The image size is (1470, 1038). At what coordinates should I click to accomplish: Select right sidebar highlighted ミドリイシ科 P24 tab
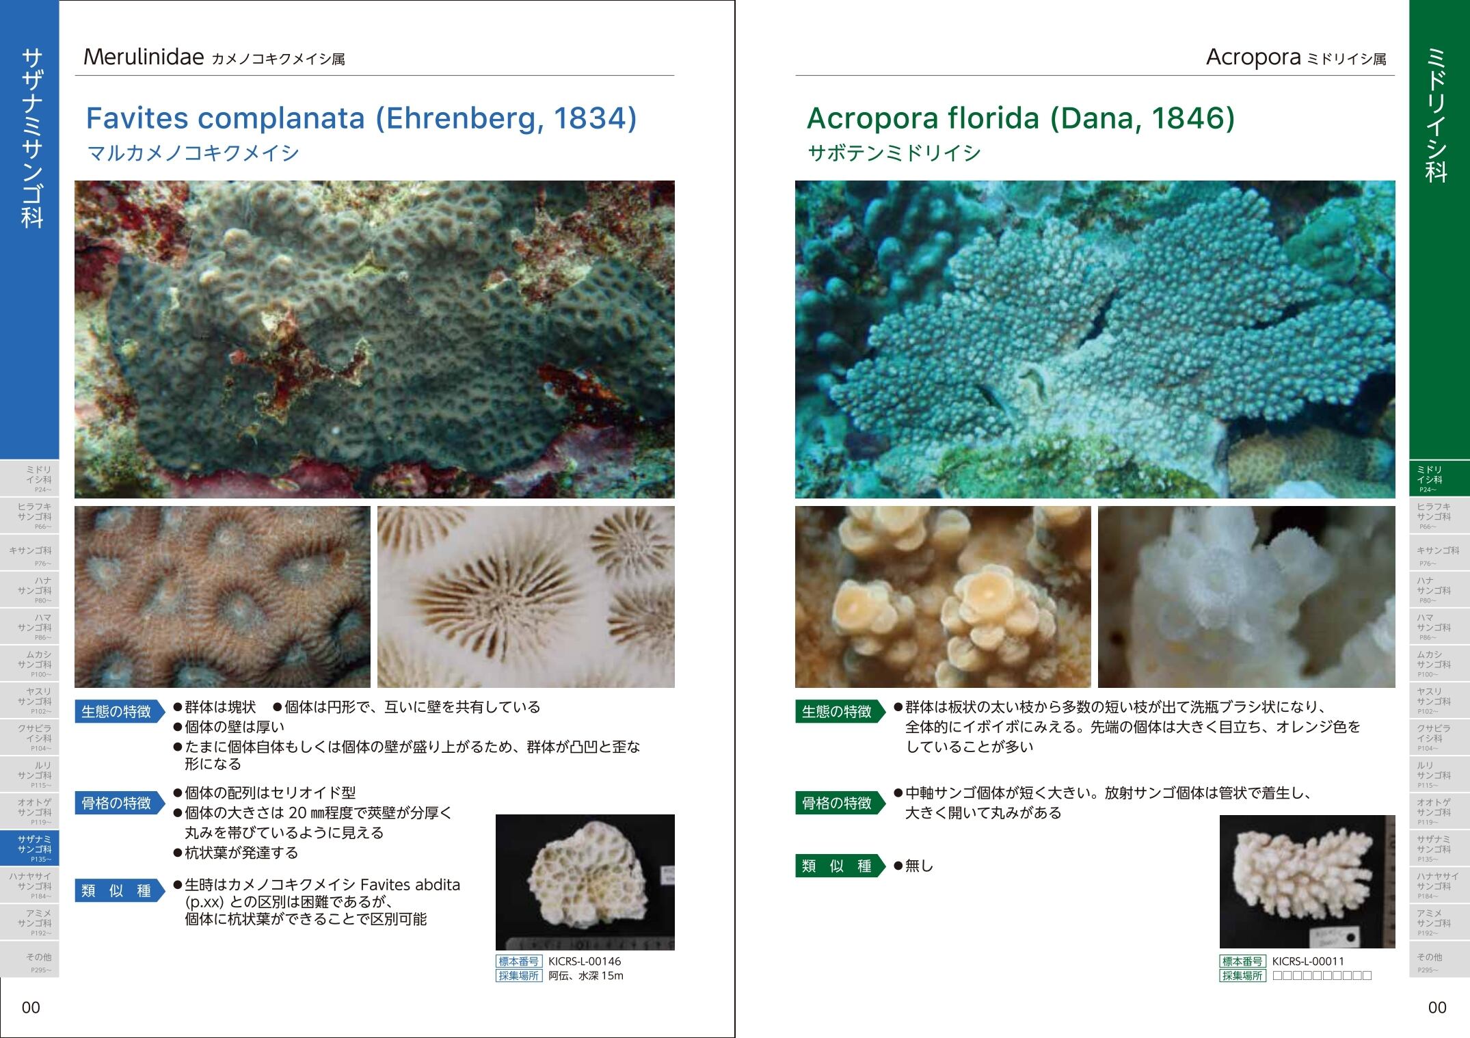click(1439, 479)
